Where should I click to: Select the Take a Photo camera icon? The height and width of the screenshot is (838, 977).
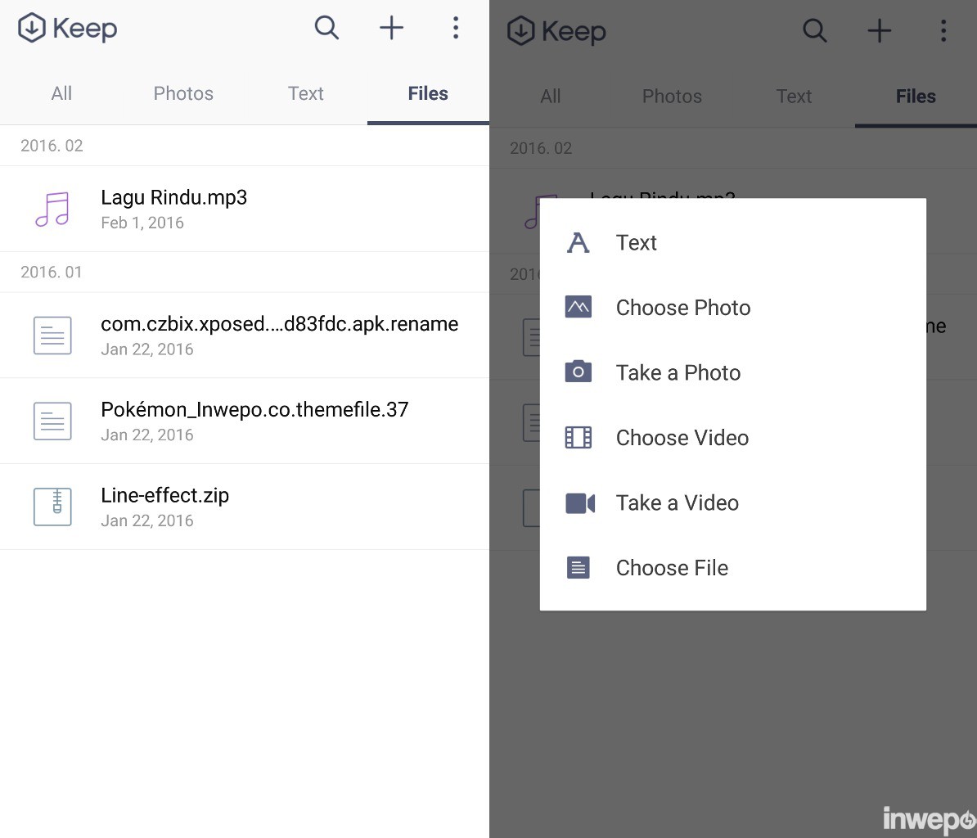579,372
